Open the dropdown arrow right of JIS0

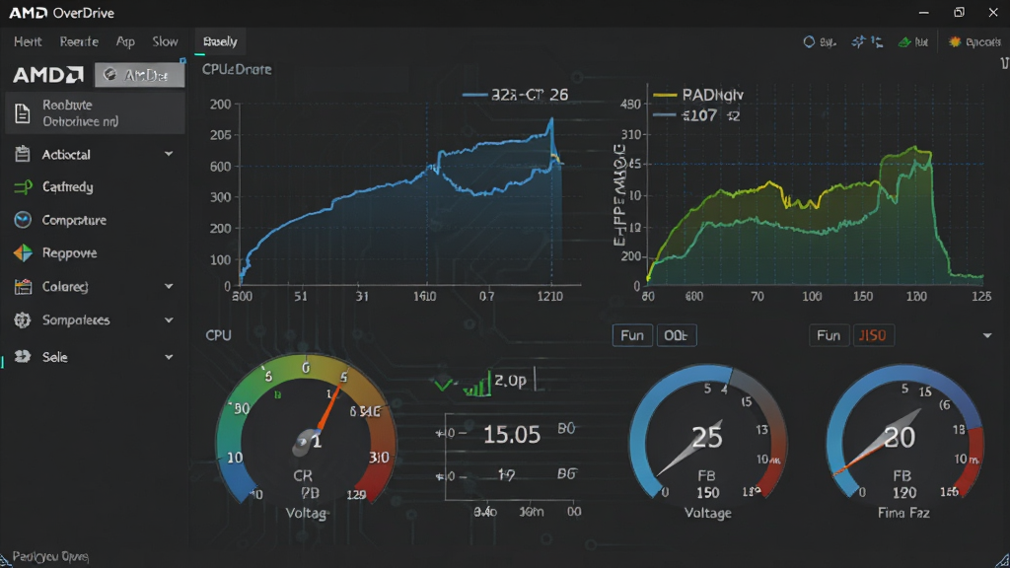[987, 335]
